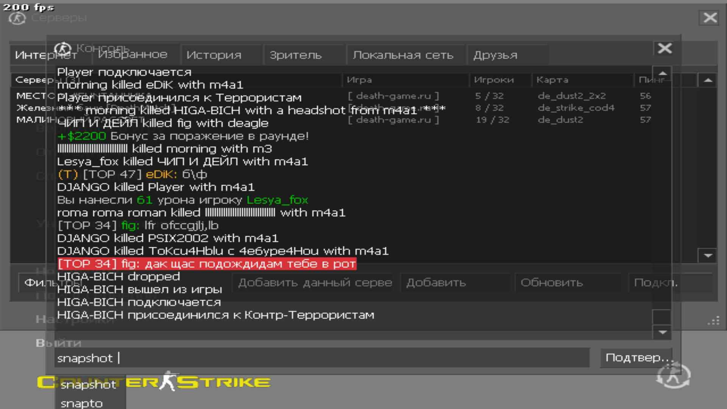The width and height of the screenshot is (727, 409).
Task: Close the console window
Action: (x=665, y=48)
